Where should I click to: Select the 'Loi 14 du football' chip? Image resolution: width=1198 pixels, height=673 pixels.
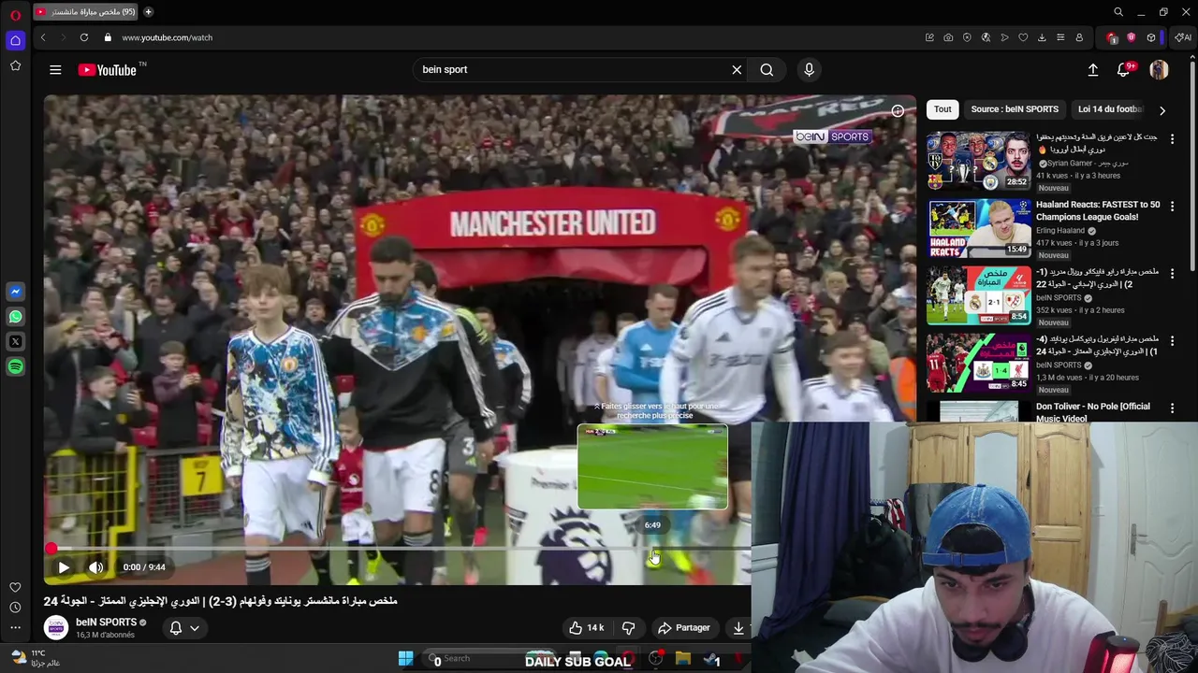[x=1110, y=109]
